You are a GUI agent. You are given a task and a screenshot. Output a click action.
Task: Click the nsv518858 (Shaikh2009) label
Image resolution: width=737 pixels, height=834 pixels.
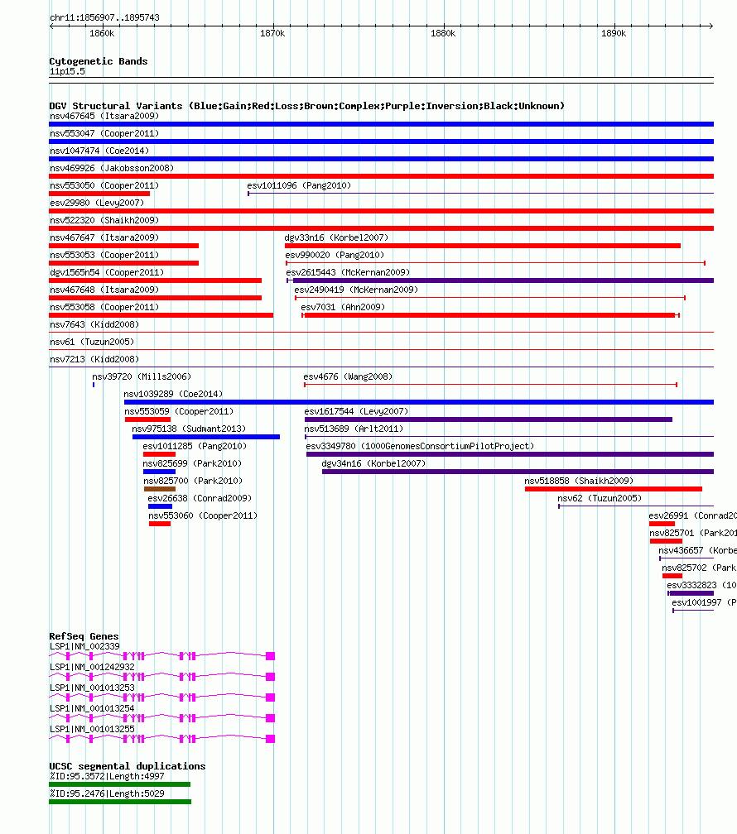(580, 481)
